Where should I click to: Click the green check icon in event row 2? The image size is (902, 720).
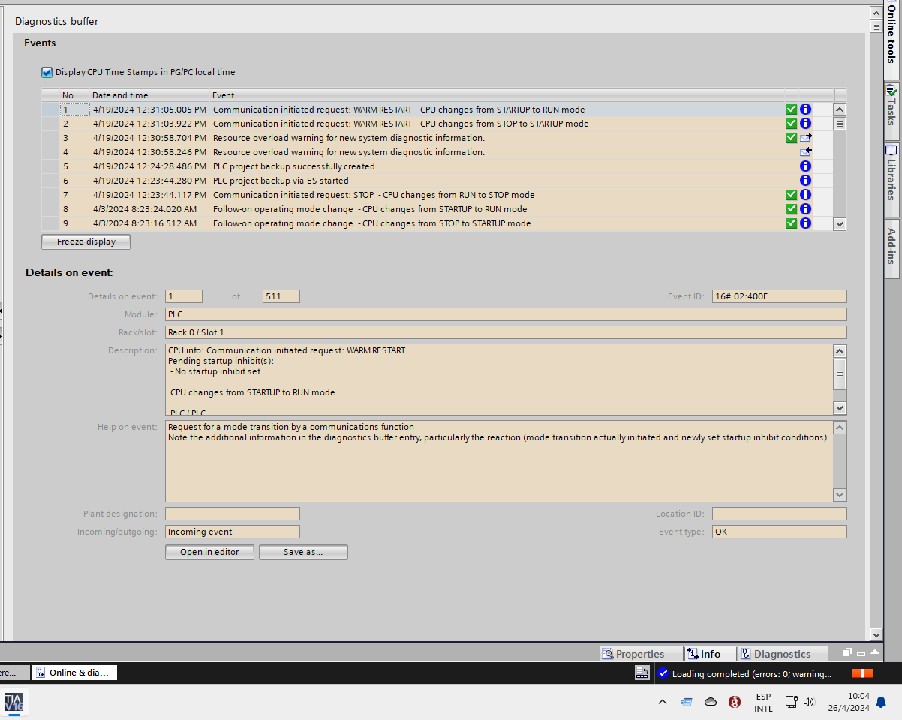pos(791,124)
